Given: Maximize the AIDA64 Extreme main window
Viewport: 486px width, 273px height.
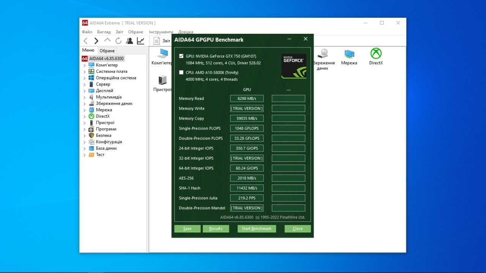Looking at the screenshot, I should [382, 23].
